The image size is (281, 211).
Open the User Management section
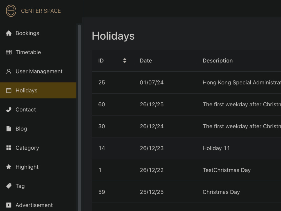(x=38, y=71)
